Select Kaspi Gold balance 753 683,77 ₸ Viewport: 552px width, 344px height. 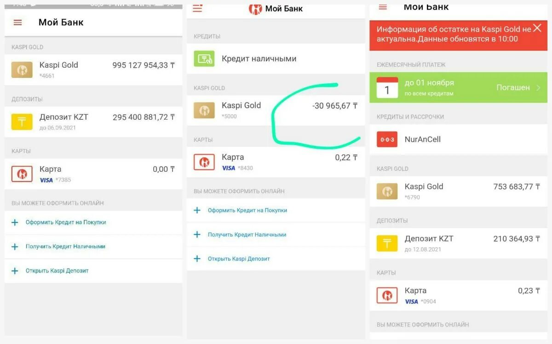pos(517,187)
